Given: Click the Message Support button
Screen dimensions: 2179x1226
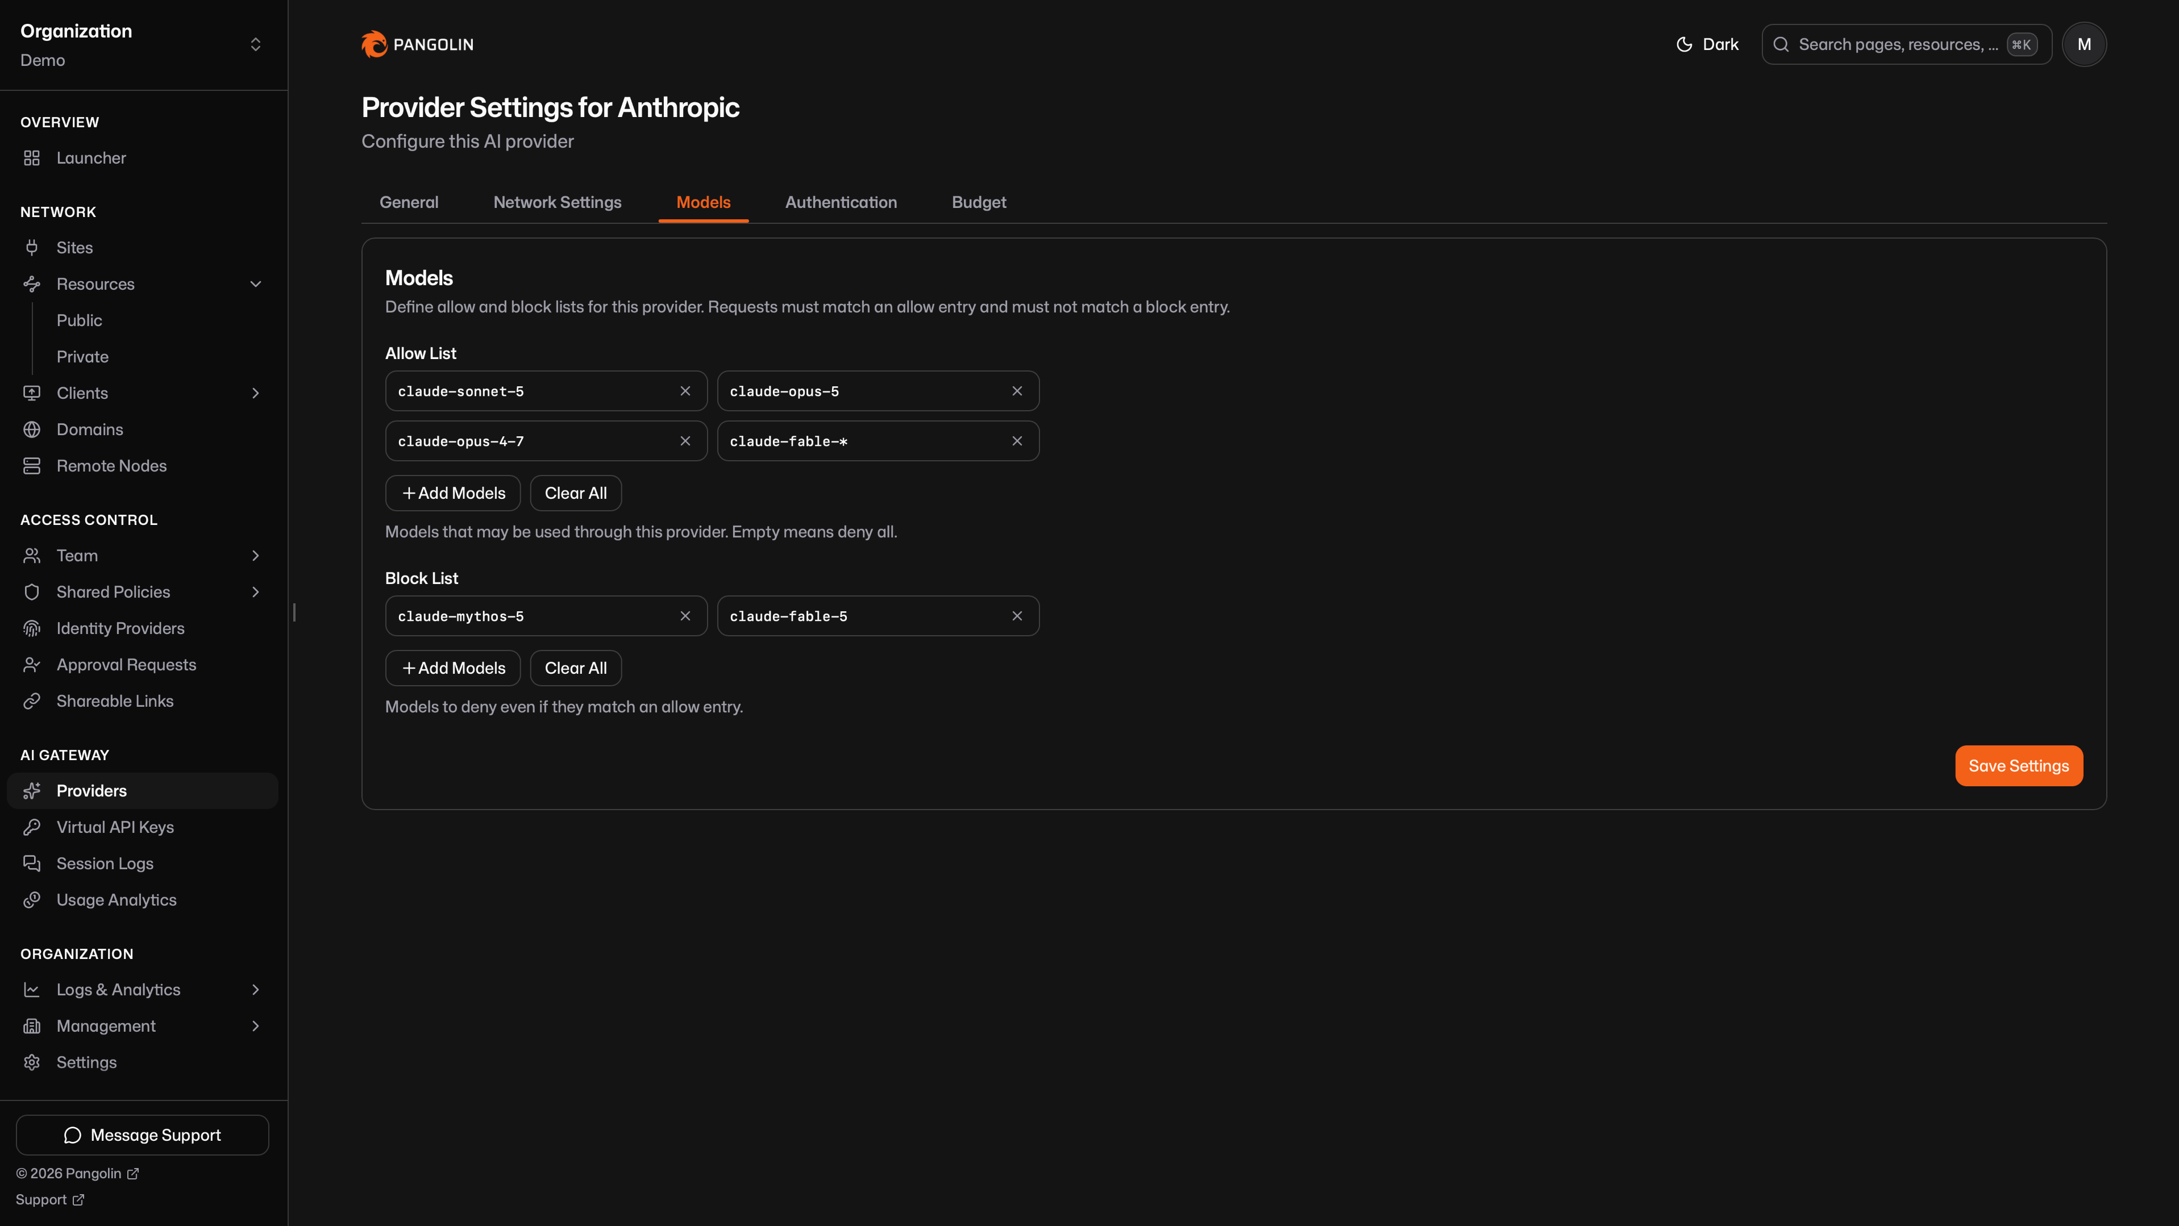Looking at the screenshot, I should pos(142,1135).
